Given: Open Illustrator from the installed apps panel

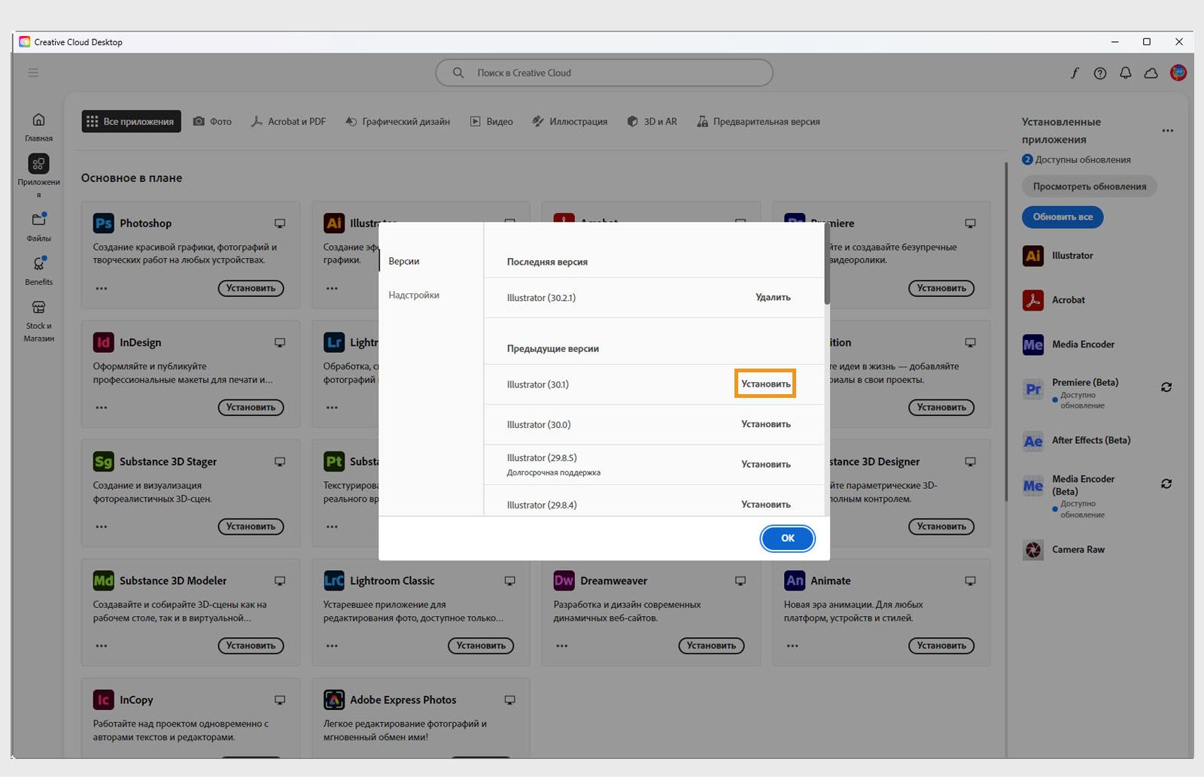Looking at the screenshot, I should pos(1032,256).
